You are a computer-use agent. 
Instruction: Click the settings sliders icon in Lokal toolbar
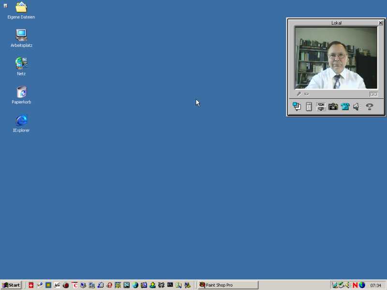pyautogui.click(x=321, y=106)
